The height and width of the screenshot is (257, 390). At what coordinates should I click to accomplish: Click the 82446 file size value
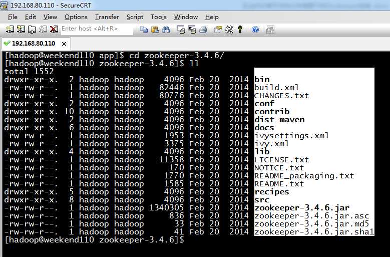[x=172, y=87]
